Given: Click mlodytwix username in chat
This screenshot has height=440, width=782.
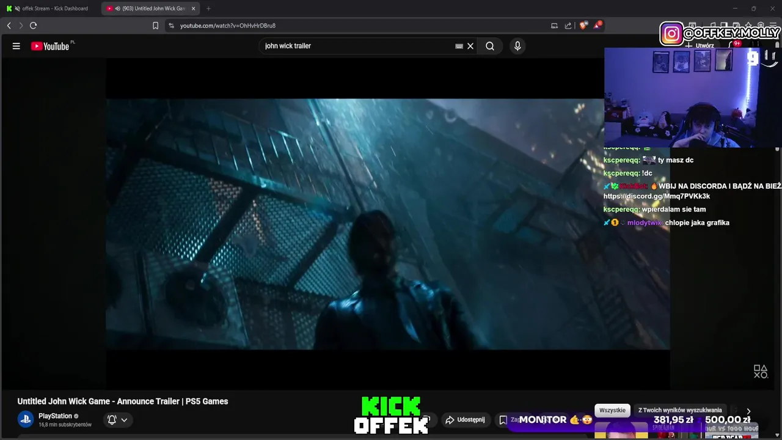Looking at the screenshot, I should coord(644,223).
